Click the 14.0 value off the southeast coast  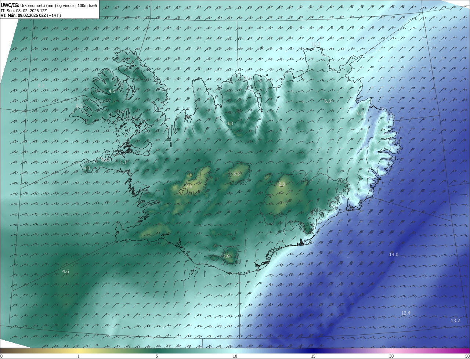pyautogui.click(x=394, y=254)
